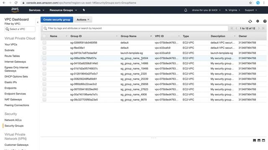This screenshot has height=150, width=268.
Task: Open the N. Virginia region selector
Action: [232, 10]
